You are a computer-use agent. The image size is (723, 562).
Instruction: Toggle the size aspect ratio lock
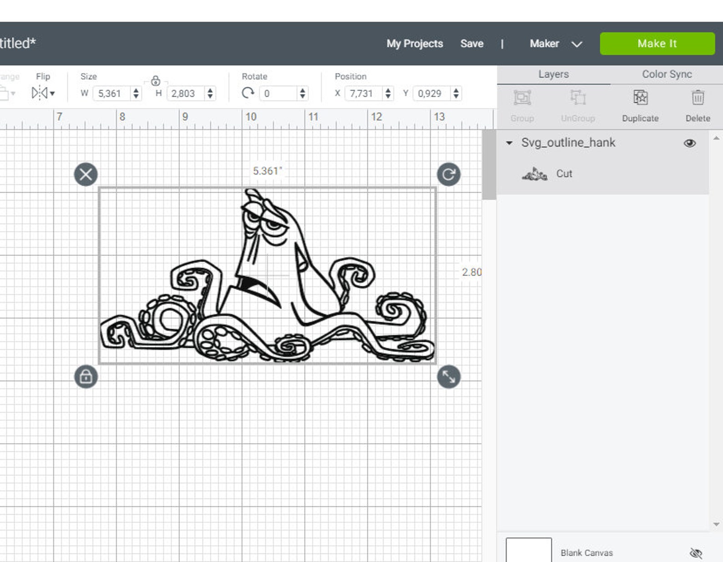[155, 81]
